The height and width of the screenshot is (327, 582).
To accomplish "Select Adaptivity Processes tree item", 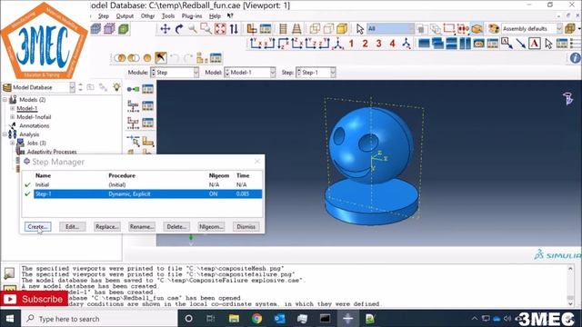I will (x=52, y=152).
